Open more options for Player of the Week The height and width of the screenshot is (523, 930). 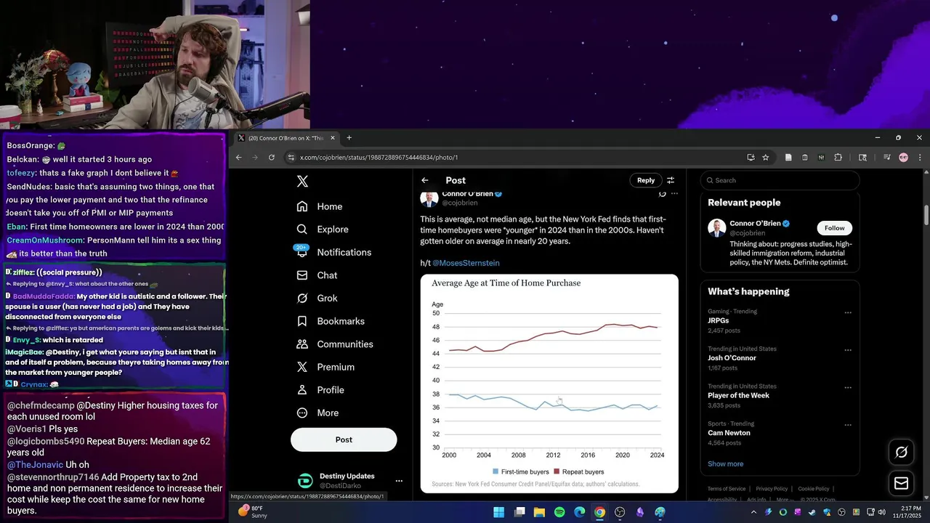click(x=847, y=388)
